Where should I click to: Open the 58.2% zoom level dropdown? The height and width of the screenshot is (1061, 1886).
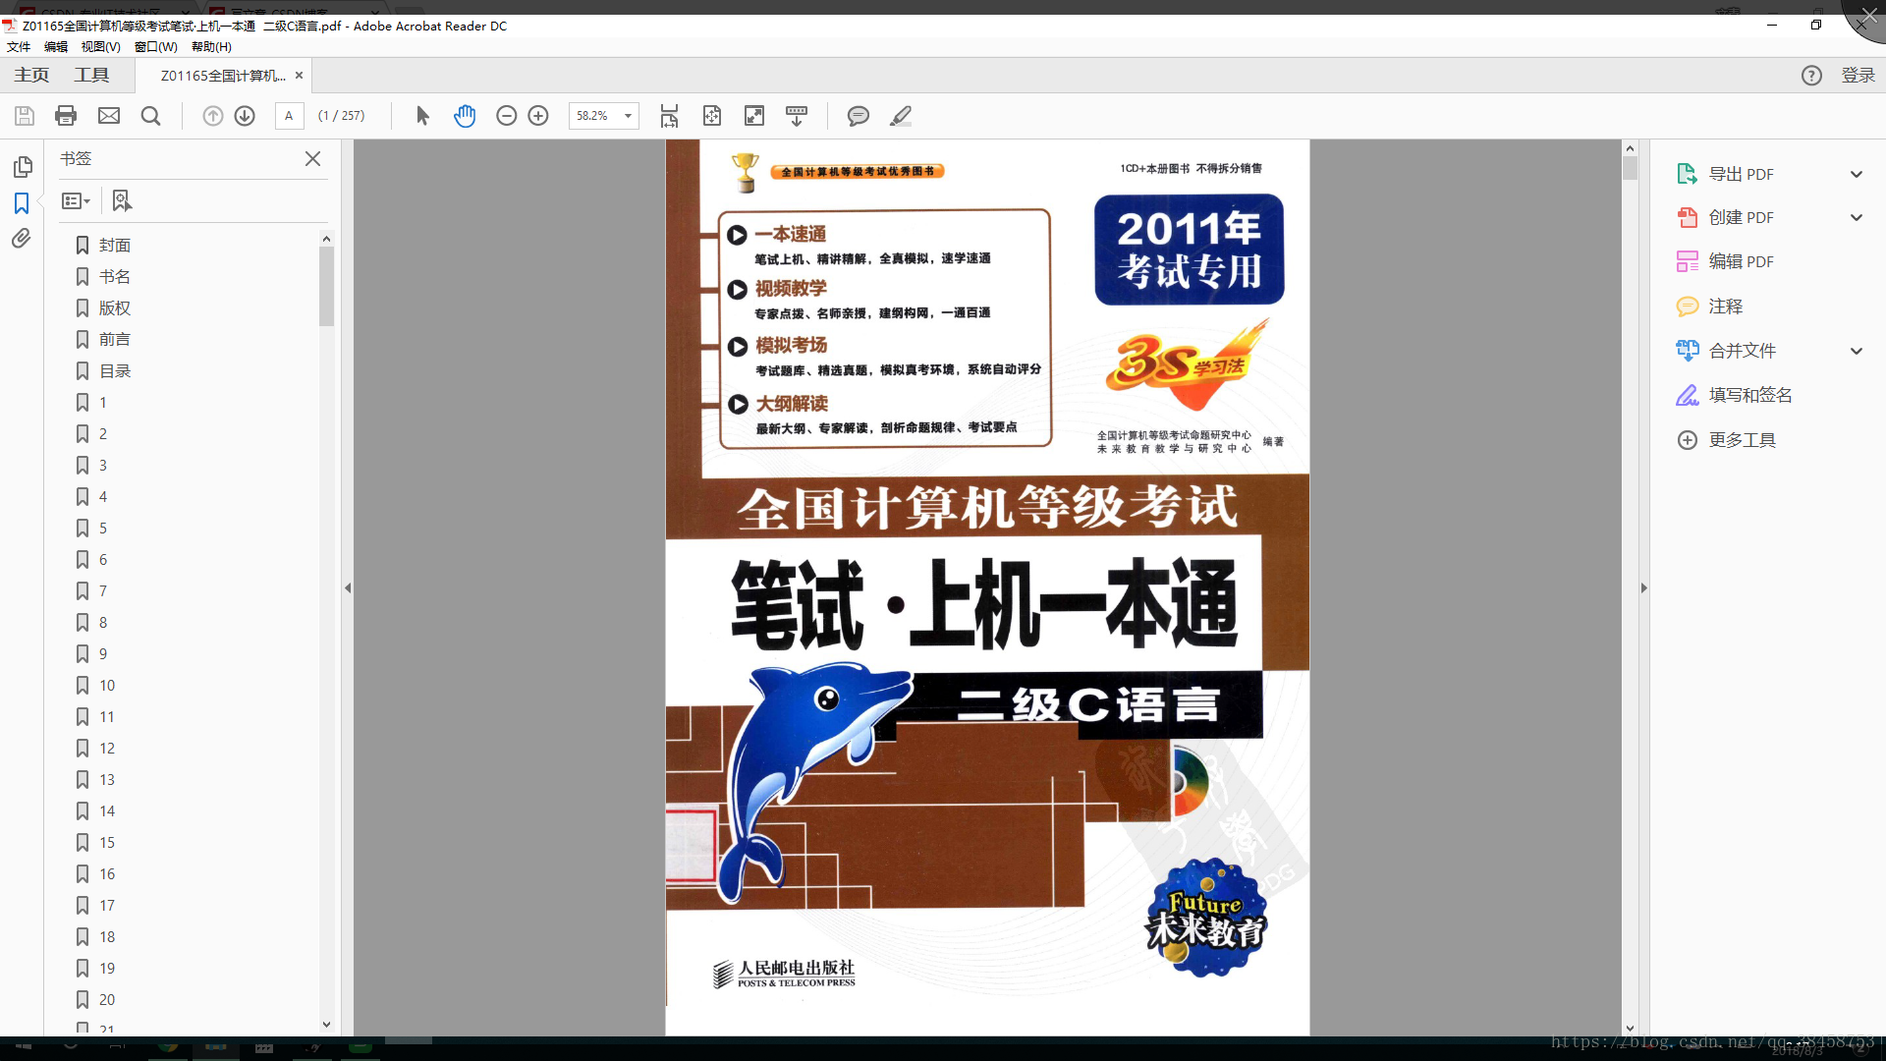[x=628, y=116]
